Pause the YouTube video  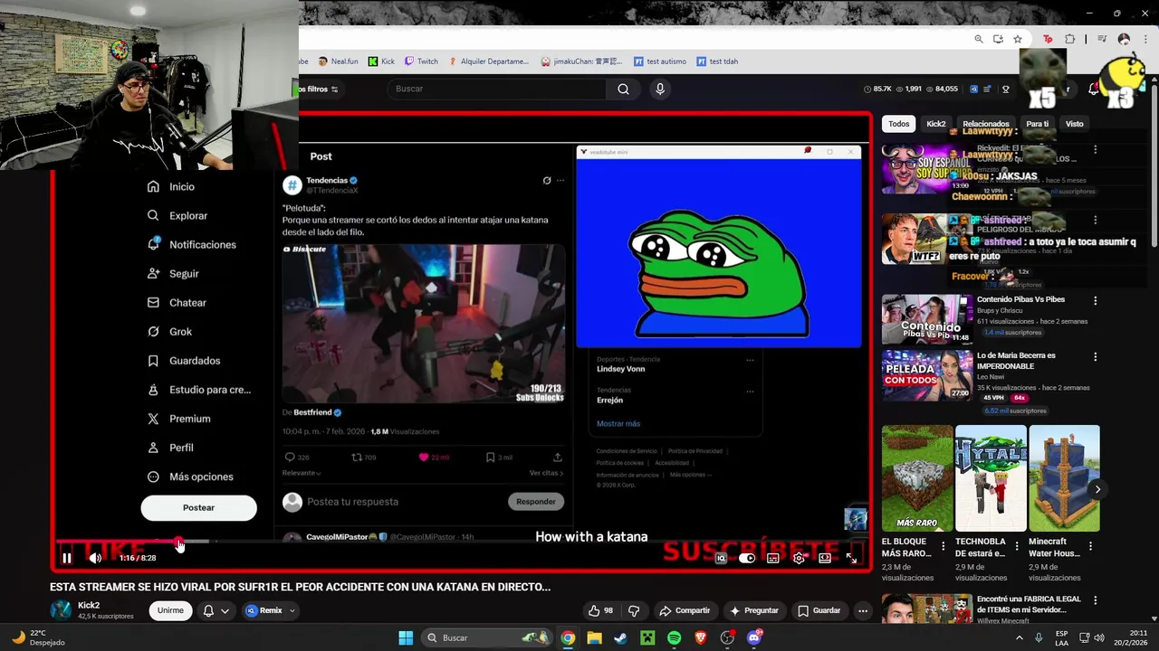(66, 558)
